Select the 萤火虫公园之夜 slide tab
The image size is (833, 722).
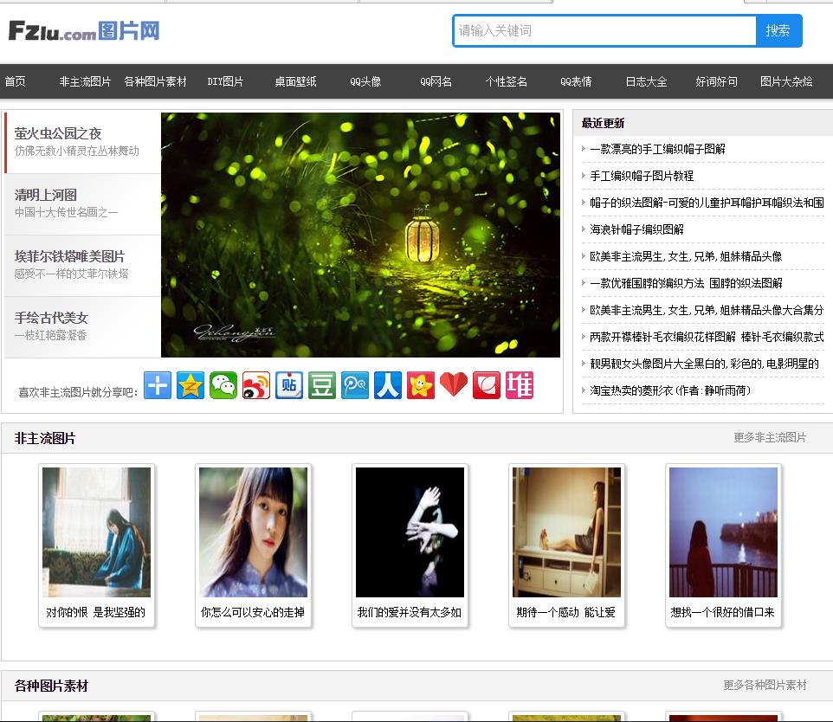coord(82,142)
